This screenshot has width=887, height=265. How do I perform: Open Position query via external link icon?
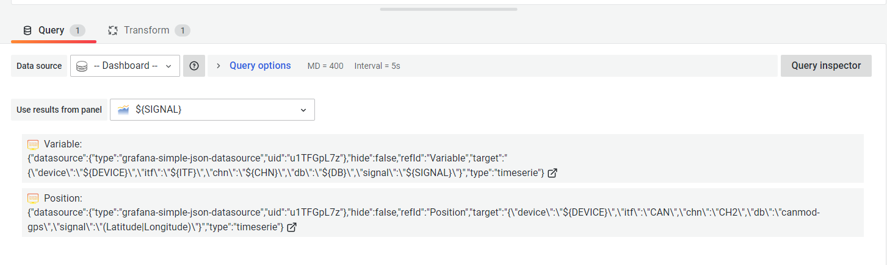292,227
